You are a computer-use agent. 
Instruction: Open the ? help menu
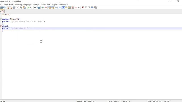click(68, 5)
